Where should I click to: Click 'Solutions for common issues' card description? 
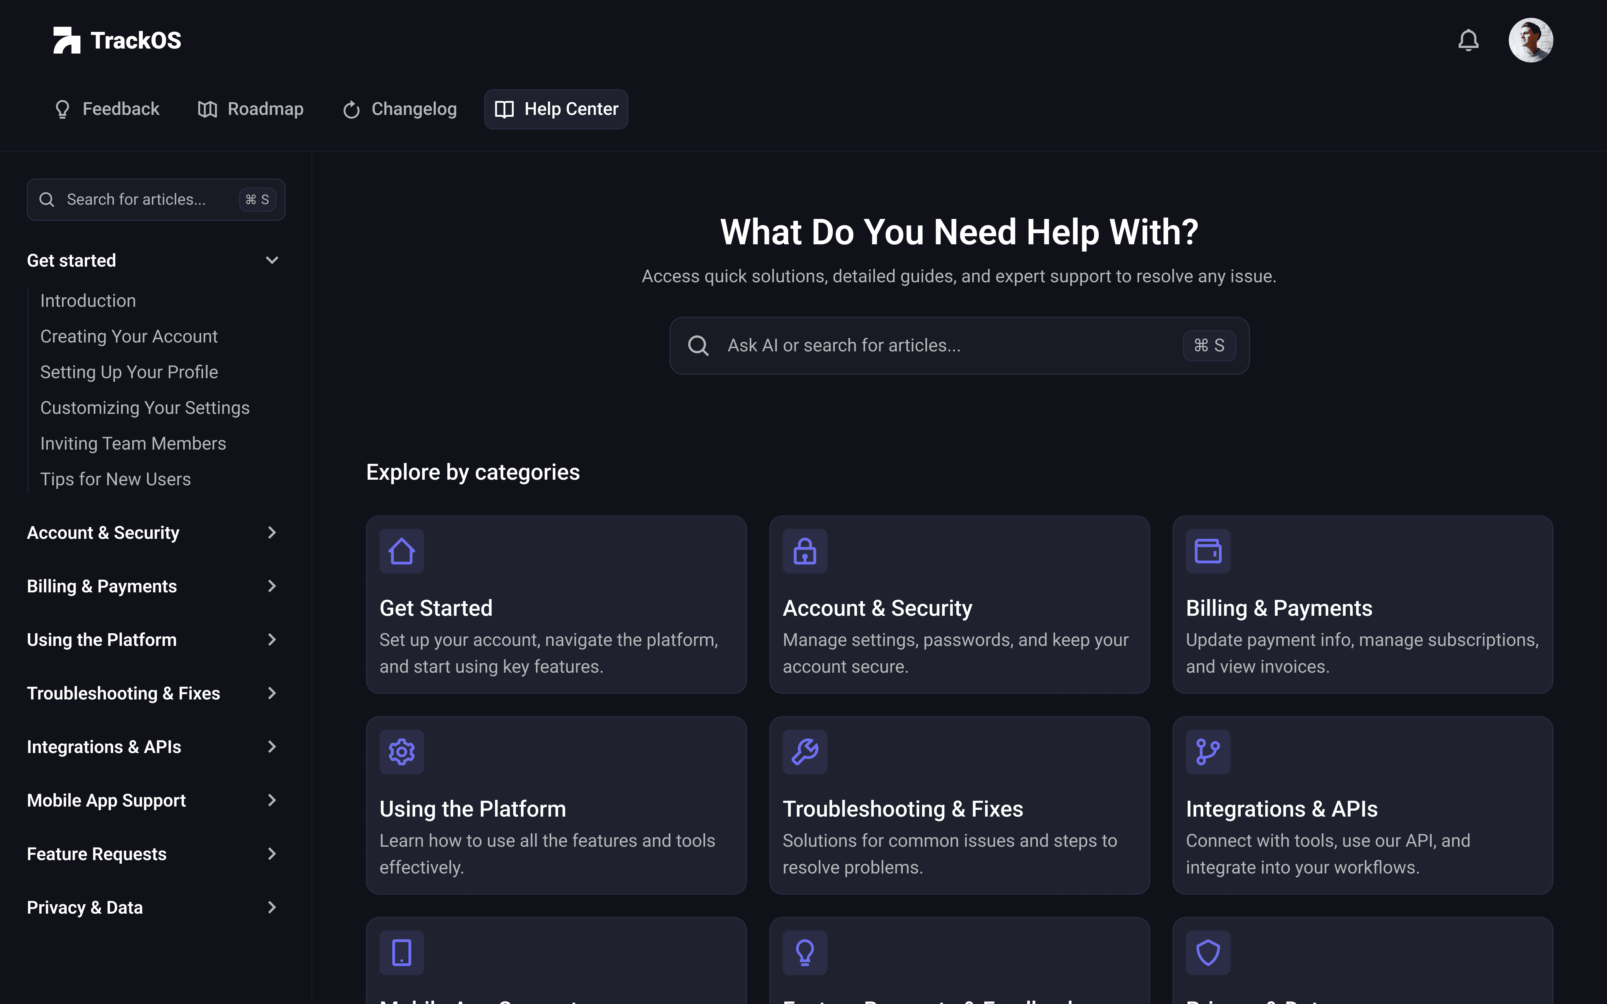(950, 854)
